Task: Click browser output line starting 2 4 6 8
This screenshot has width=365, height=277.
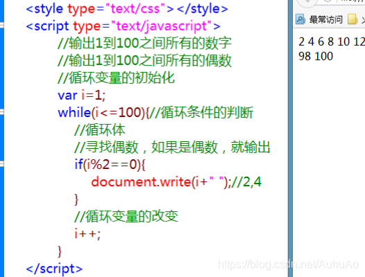Action: (332, 42)
